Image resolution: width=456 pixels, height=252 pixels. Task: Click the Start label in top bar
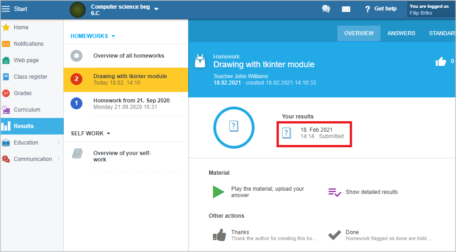pos(20,9)
